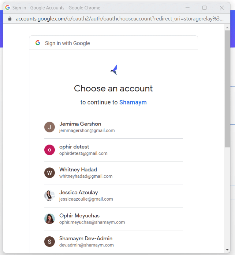Screen dimensions: 235x255
Task: Click the accounts.google.com address bar URL
Action: [120, 19]
